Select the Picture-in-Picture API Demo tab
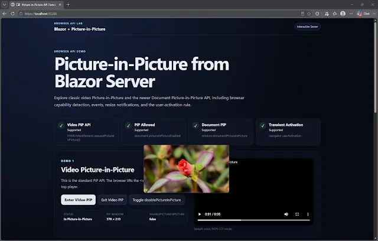The image size is (378, 241). [35, 5]
